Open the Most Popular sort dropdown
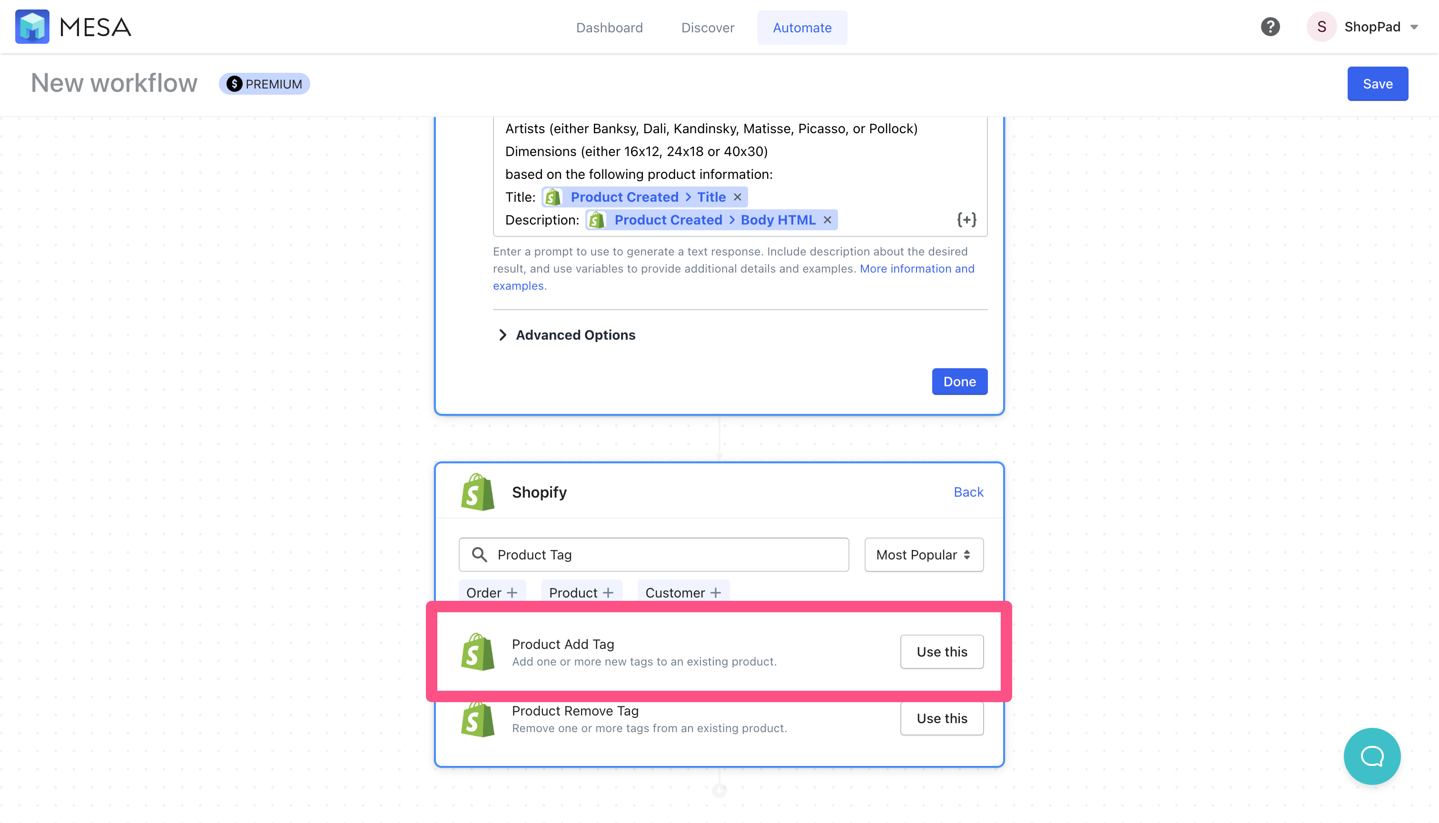The image size is (1439, 823). [x=923, y=555]
